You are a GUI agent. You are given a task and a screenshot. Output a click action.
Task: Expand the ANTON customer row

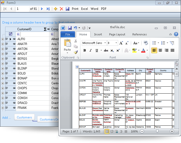3,49
